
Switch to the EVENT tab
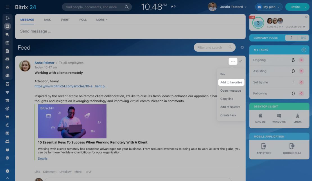(65, 20)
